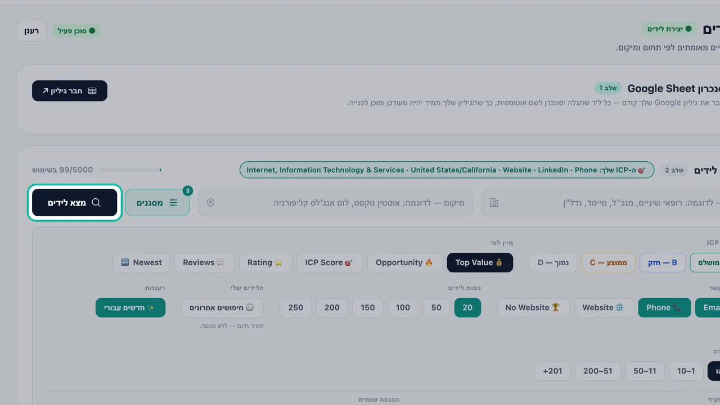Click the magnifier icon in מצא לידים button
Image resolution: width=720 pixels, height=405 pixels.
coord(96,203)
